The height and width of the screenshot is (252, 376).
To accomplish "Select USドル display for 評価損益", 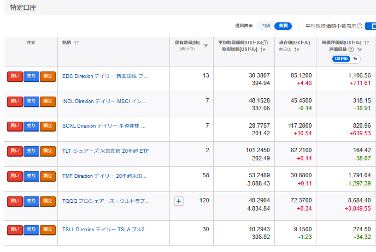I will click(341, 59).
